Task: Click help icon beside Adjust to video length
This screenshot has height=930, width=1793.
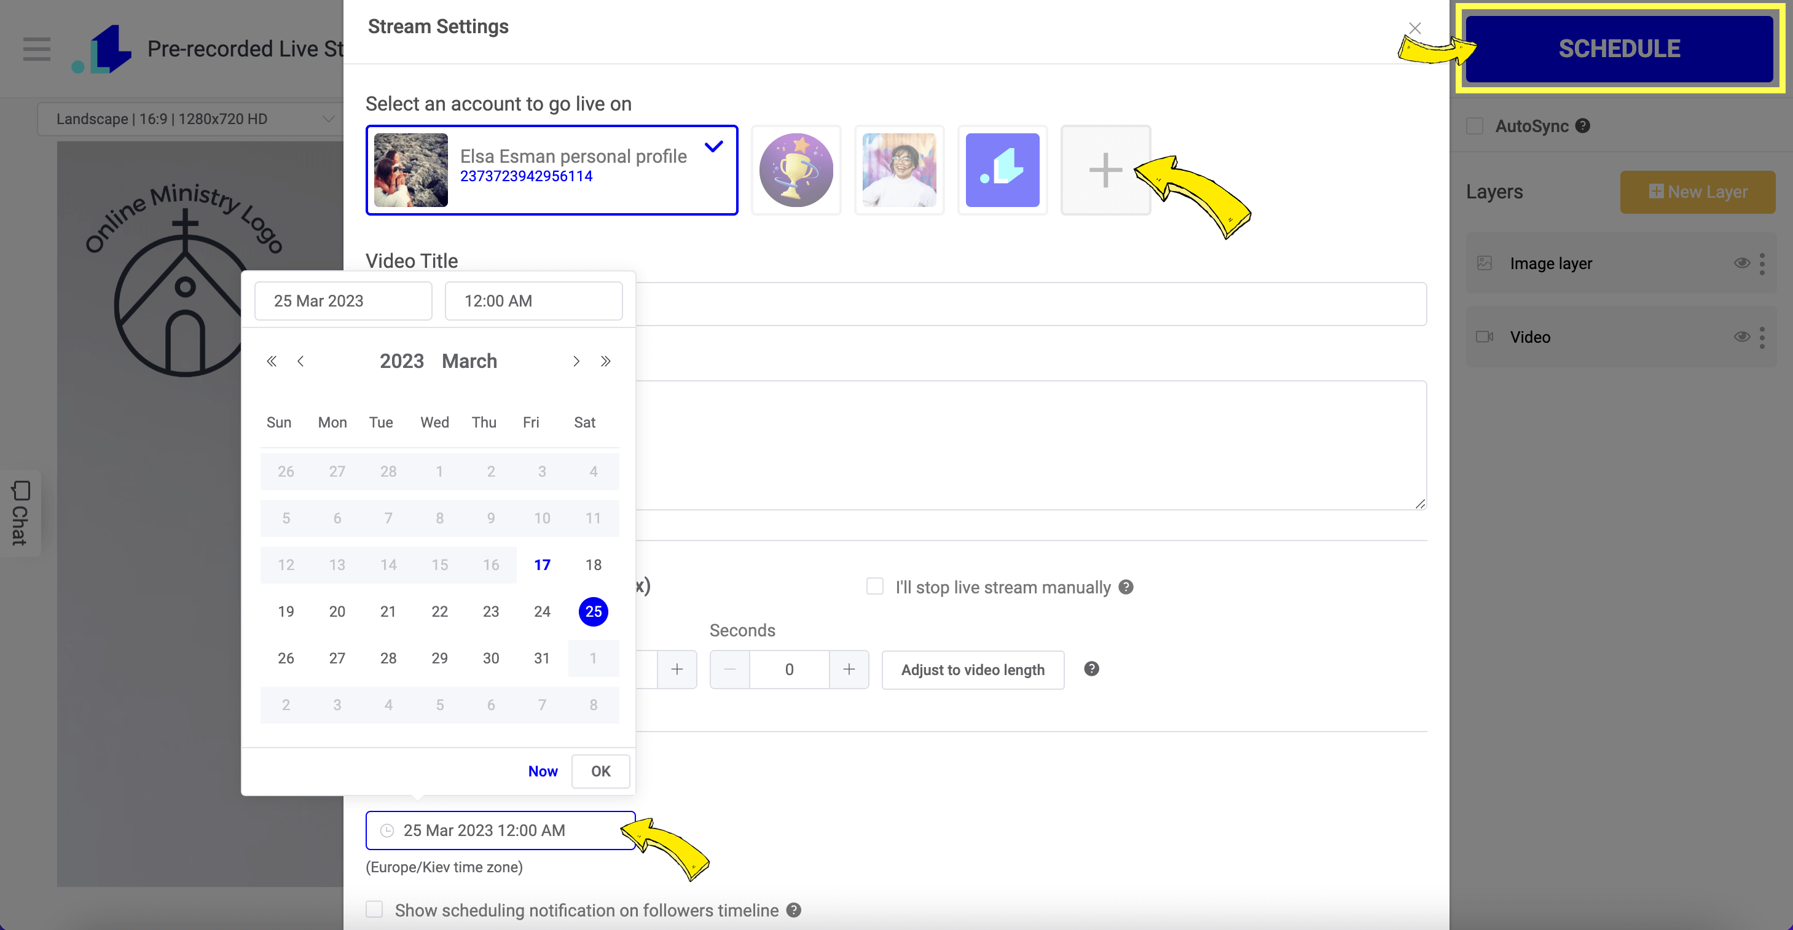Action: click(x=1091, y=669)
